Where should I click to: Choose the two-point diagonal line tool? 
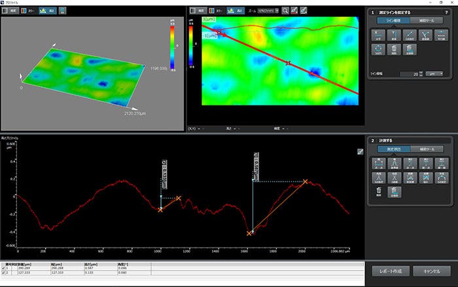point(410,35)
